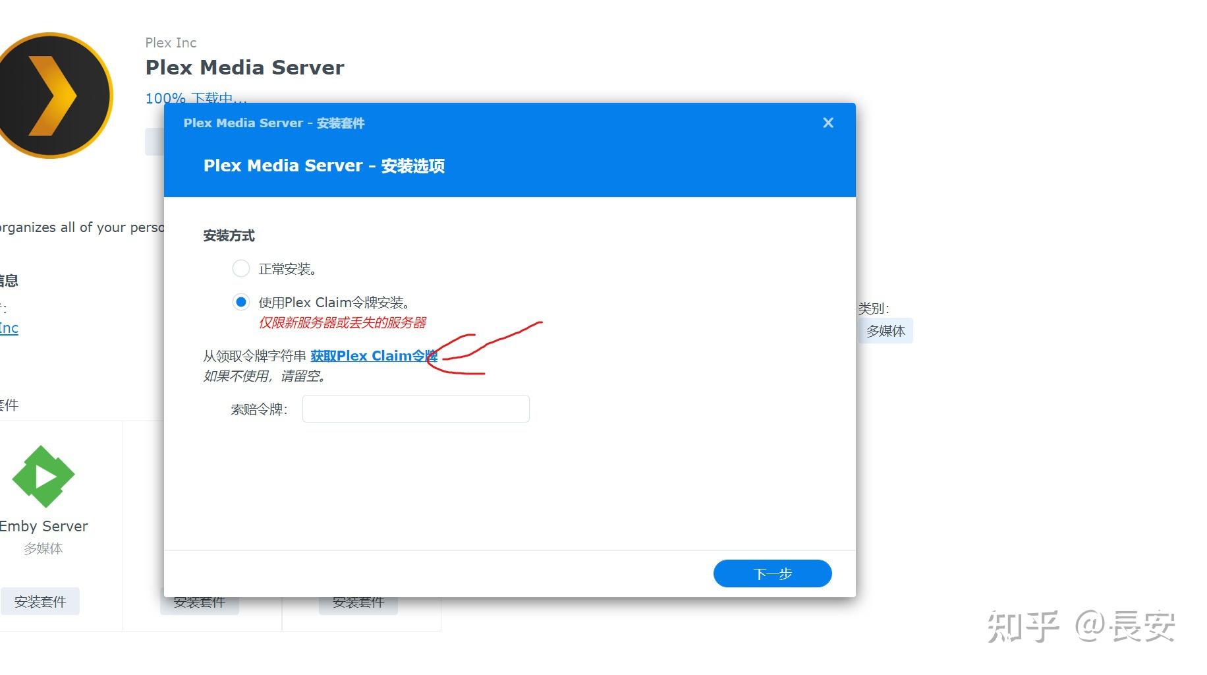Click the Plex Media Server title heading

coord(244,67)
